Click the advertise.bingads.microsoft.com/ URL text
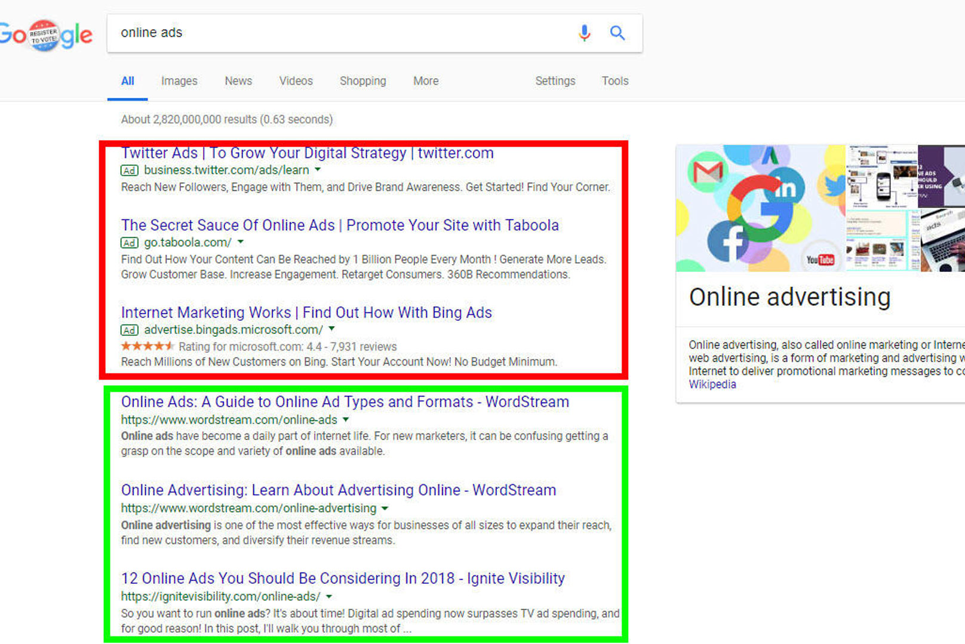Image resolution: width=965 pixels, height=644 pixels. pos(233,330)
